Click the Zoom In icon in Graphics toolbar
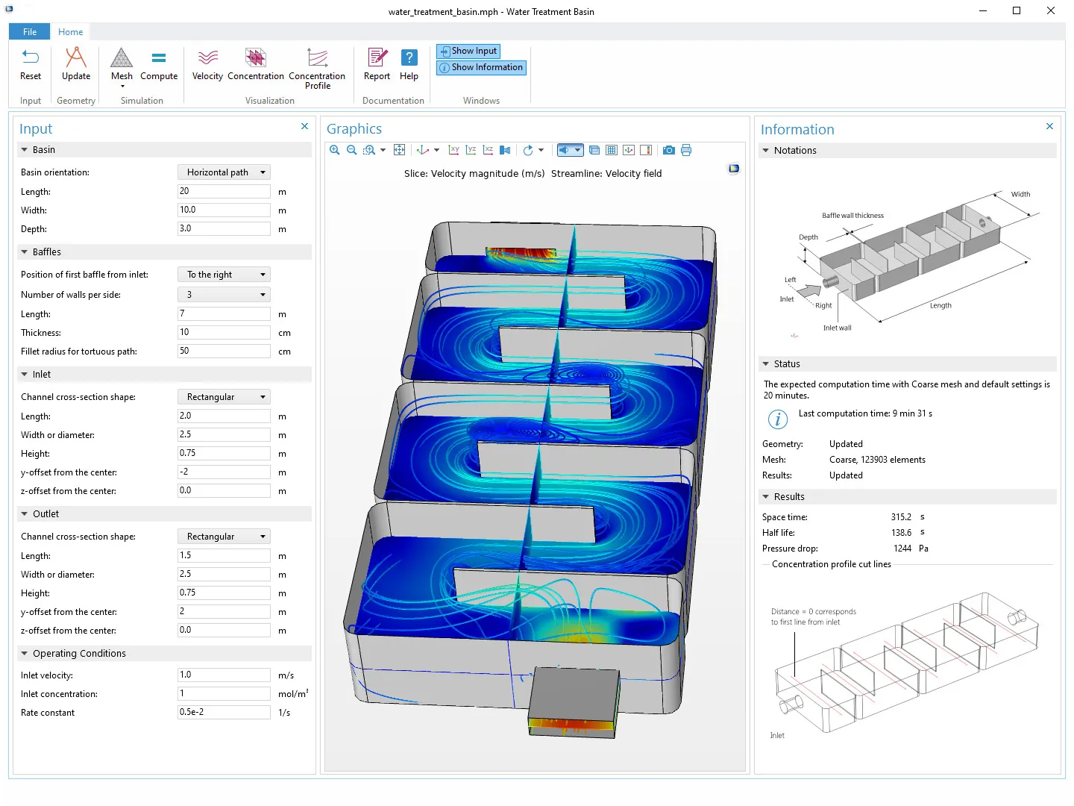Screen dimensions: 1074x806 tap(335, 150)
